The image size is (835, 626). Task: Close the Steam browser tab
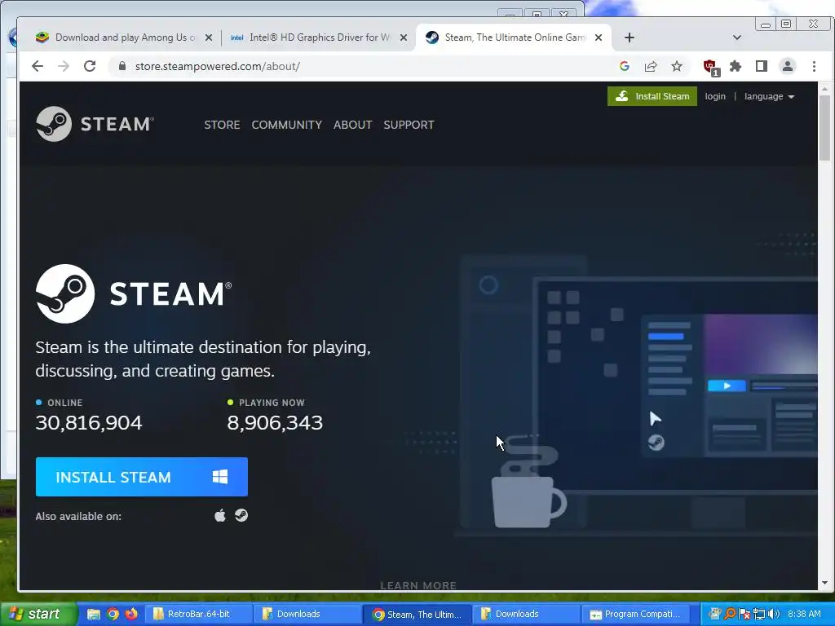click(x=599, y=37)
